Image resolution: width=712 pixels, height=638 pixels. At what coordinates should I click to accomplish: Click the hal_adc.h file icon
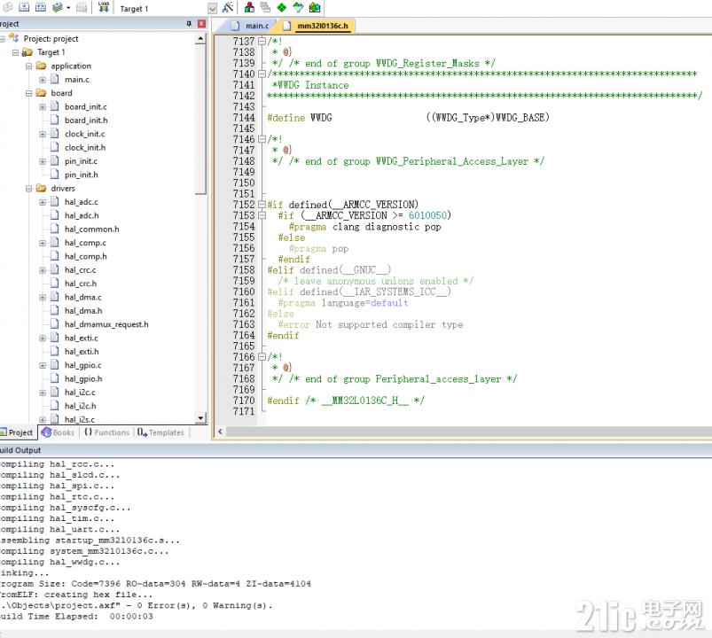(x=54, y=215)
